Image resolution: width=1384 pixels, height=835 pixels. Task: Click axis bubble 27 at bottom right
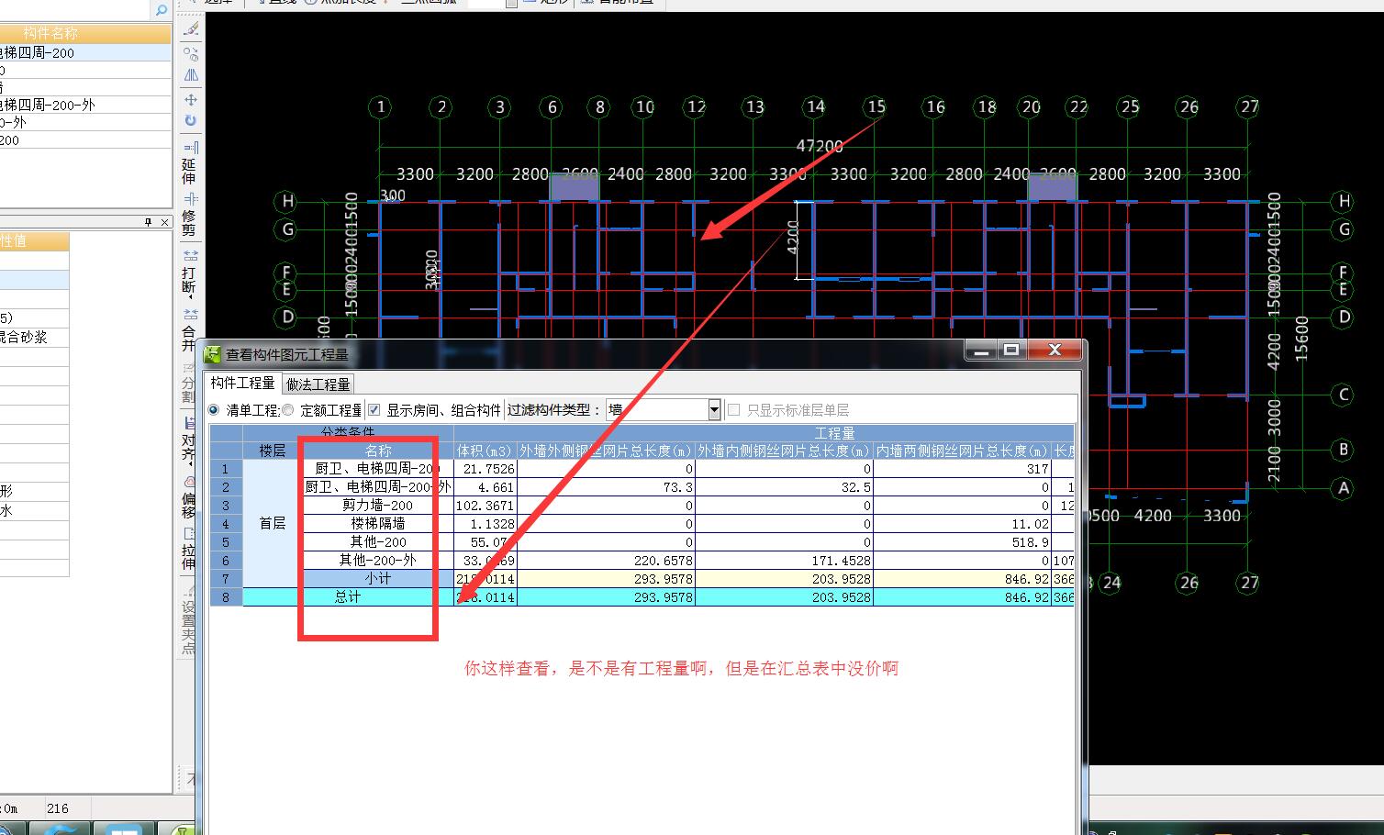(x=1249, y=582)
